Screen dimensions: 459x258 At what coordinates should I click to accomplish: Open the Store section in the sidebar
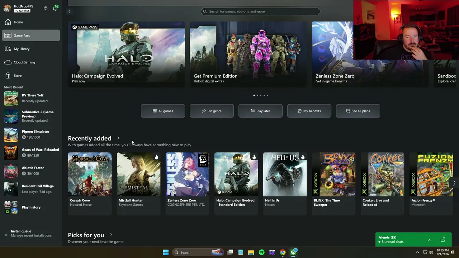[x=31, y=76]
